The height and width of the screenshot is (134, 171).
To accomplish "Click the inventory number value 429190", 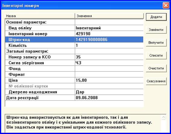I will [83, 34].
